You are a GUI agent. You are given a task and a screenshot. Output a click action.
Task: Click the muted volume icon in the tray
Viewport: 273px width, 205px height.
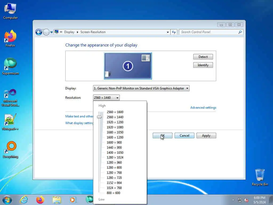246,200
